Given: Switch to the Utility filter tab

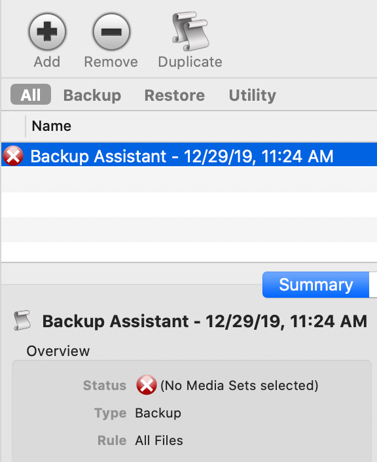Looking at the screenshot, I should click(x=253, y=95).
